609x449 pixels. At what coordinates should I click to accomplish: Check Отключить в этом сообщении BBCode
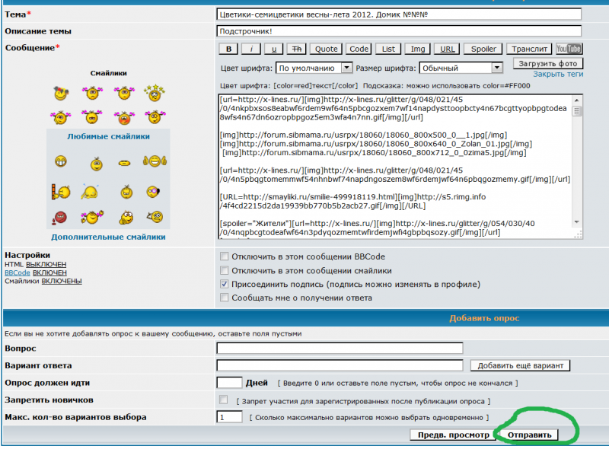[224, 256]
